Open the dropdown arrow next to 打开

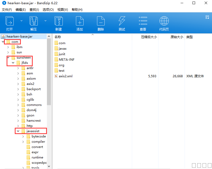[22, 21]
